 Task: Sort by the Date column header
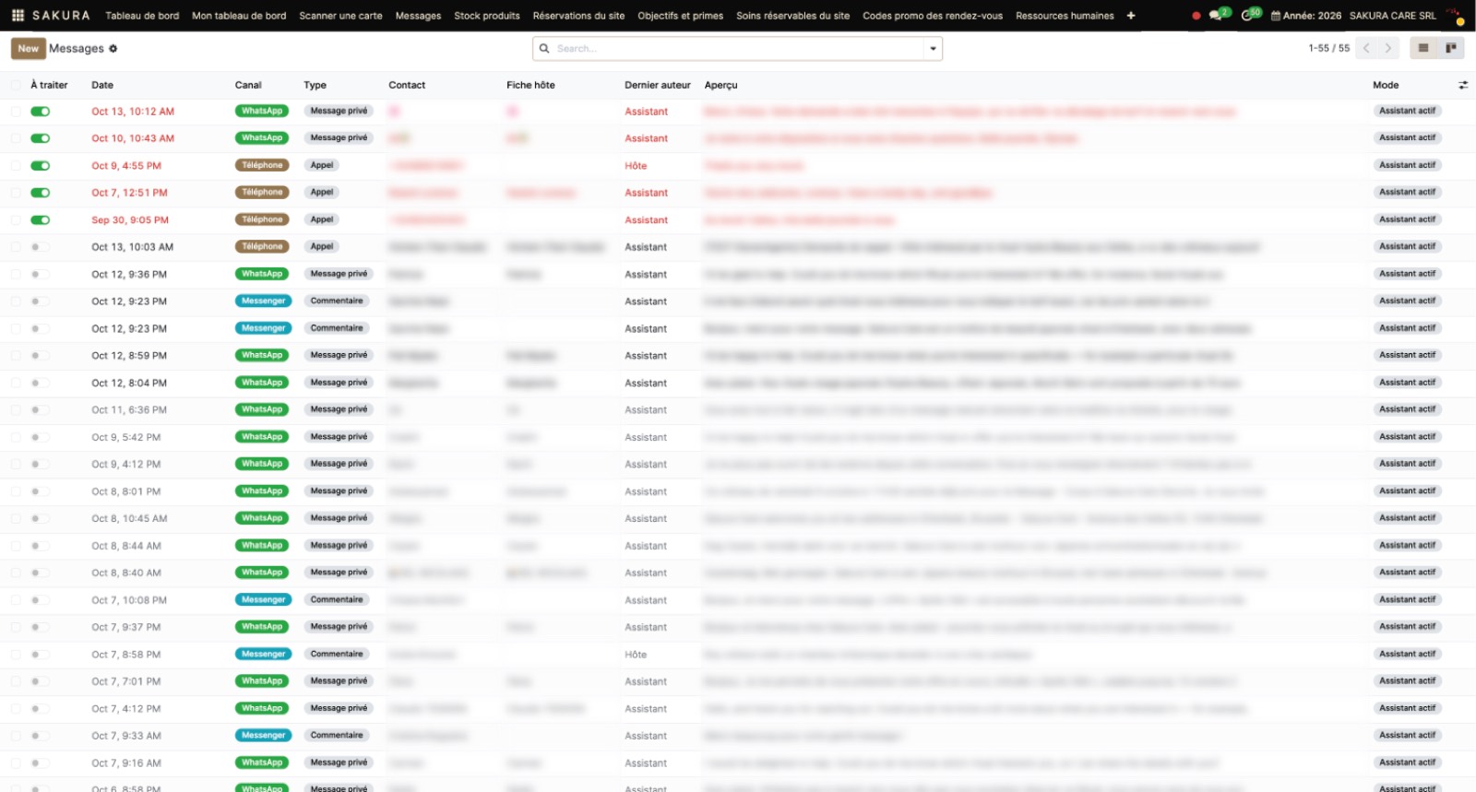pyautogui.click(x=102, y=85)
